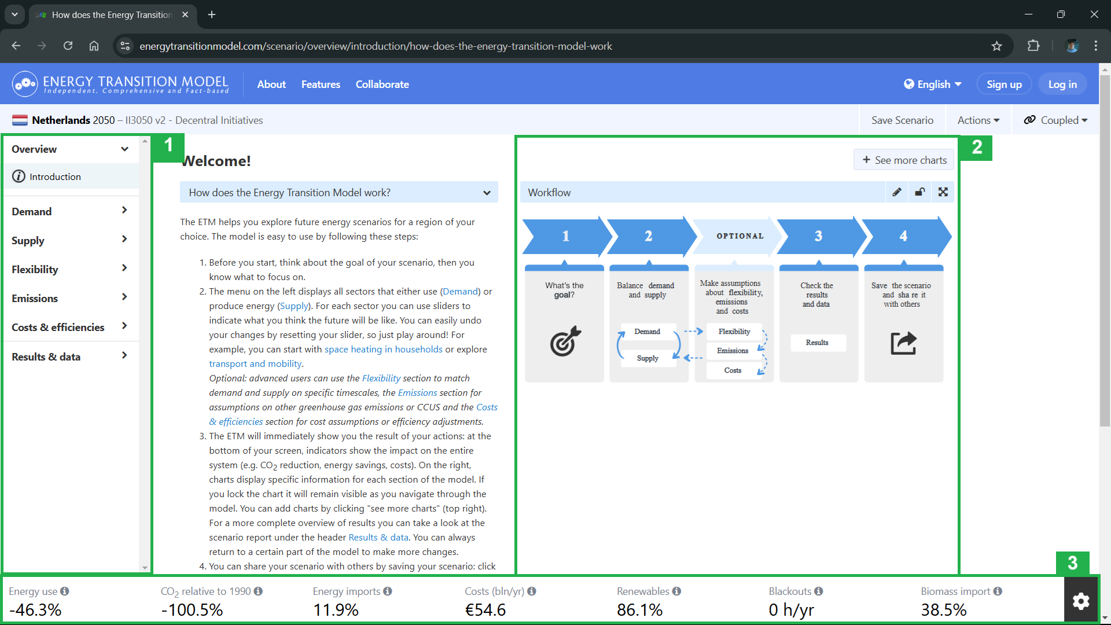
Task: Select Introduction in the sidebar
Action: click(71, 177)
